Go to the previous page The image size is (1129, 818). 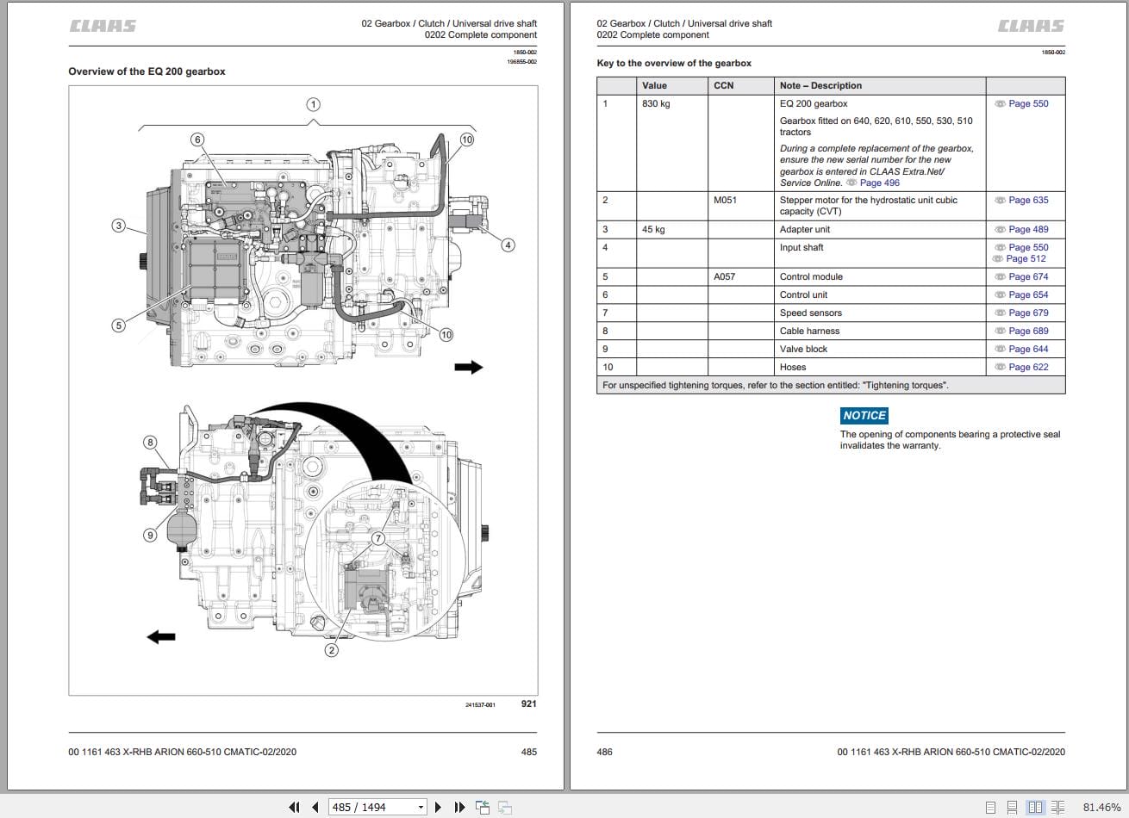tap(315, 807)
